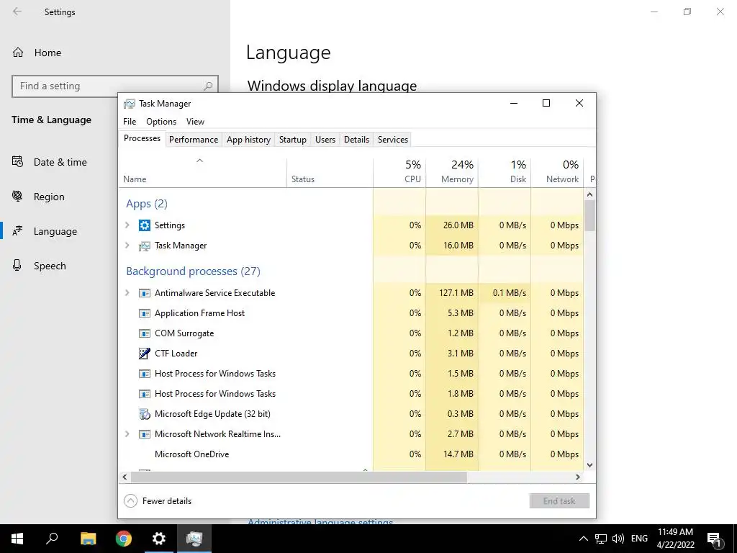Click horizontal scrollbar left arrow in Task Manager
The height and width of the screenshot is (553, 737).
pos(125,477)
